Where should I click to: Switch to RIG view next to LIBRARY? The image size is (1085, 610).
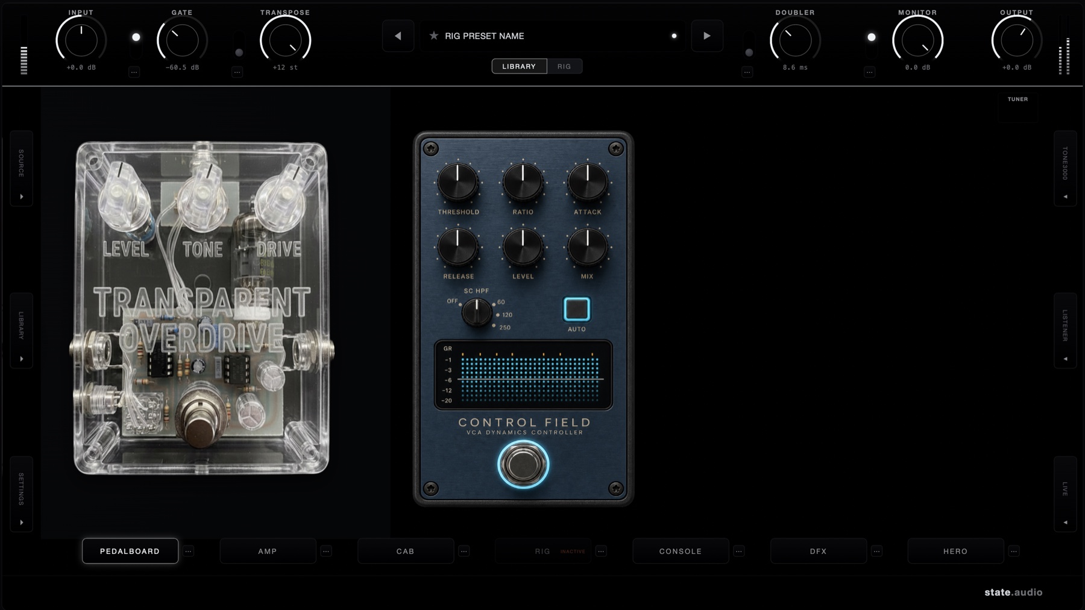pyautogui.click(x=564, y=66)
